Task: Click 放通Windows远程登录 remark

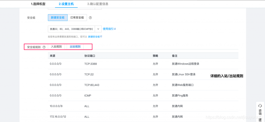Action: pyautogui.click(x=186, y=64)
